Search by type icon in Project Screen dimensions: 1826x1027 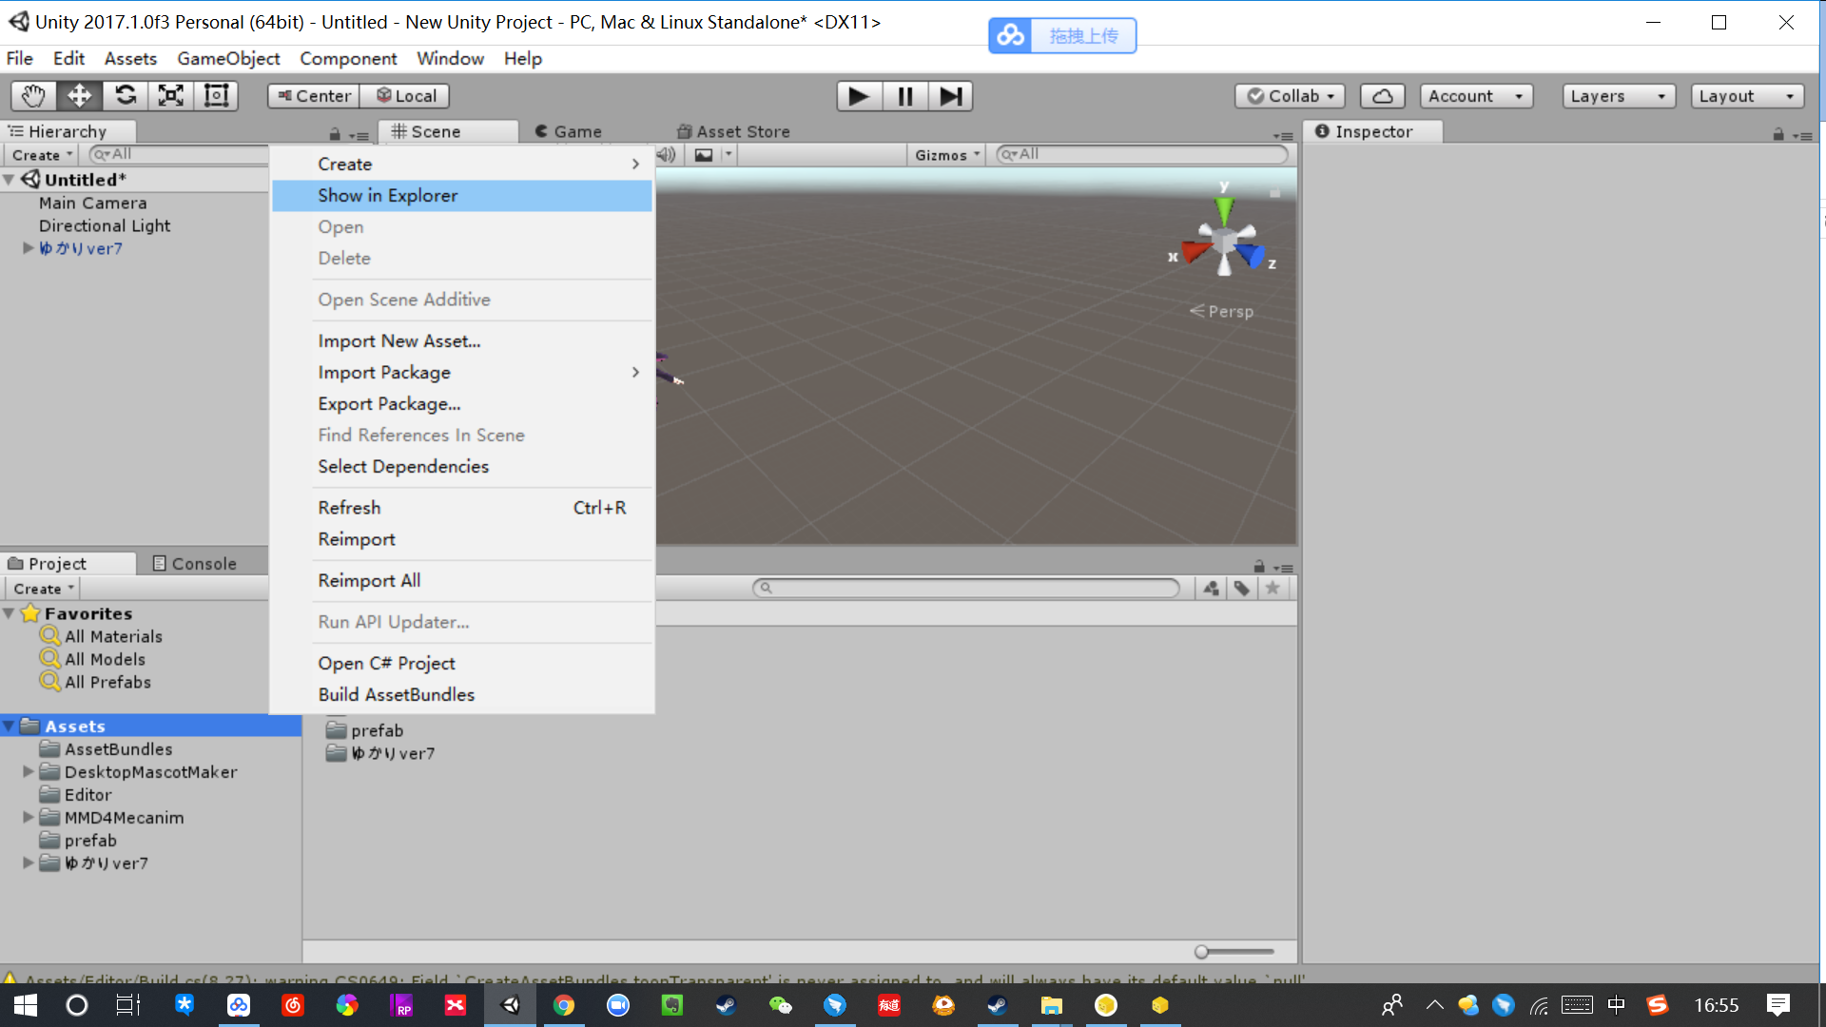(1211, 589)
